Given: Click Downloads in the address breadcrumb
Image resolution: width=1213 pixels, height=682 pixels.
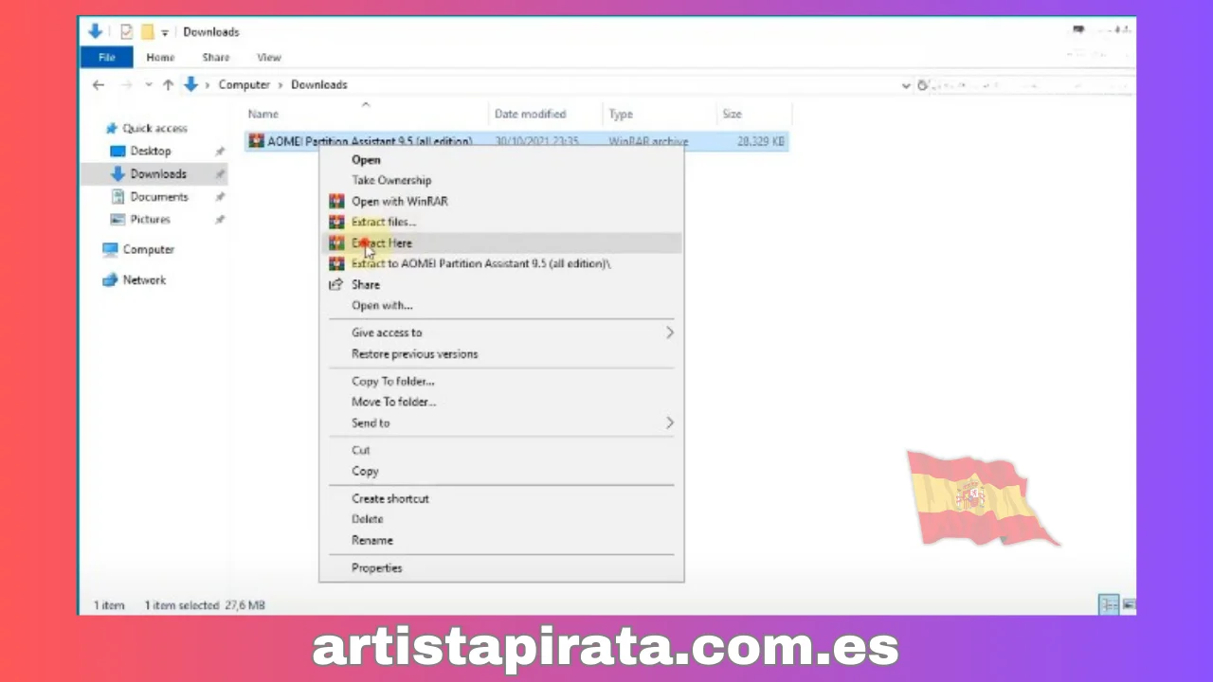Looking at the screenshot, I should tap(319, 84).
